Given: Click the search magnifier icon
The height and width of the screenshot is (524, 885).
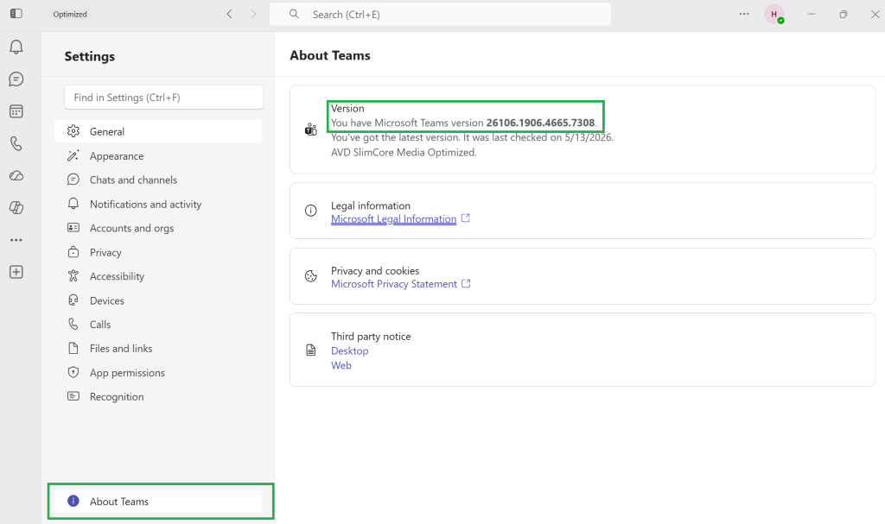Looking at the screenshot, I should pyautogui.click(x=294, y=14).
